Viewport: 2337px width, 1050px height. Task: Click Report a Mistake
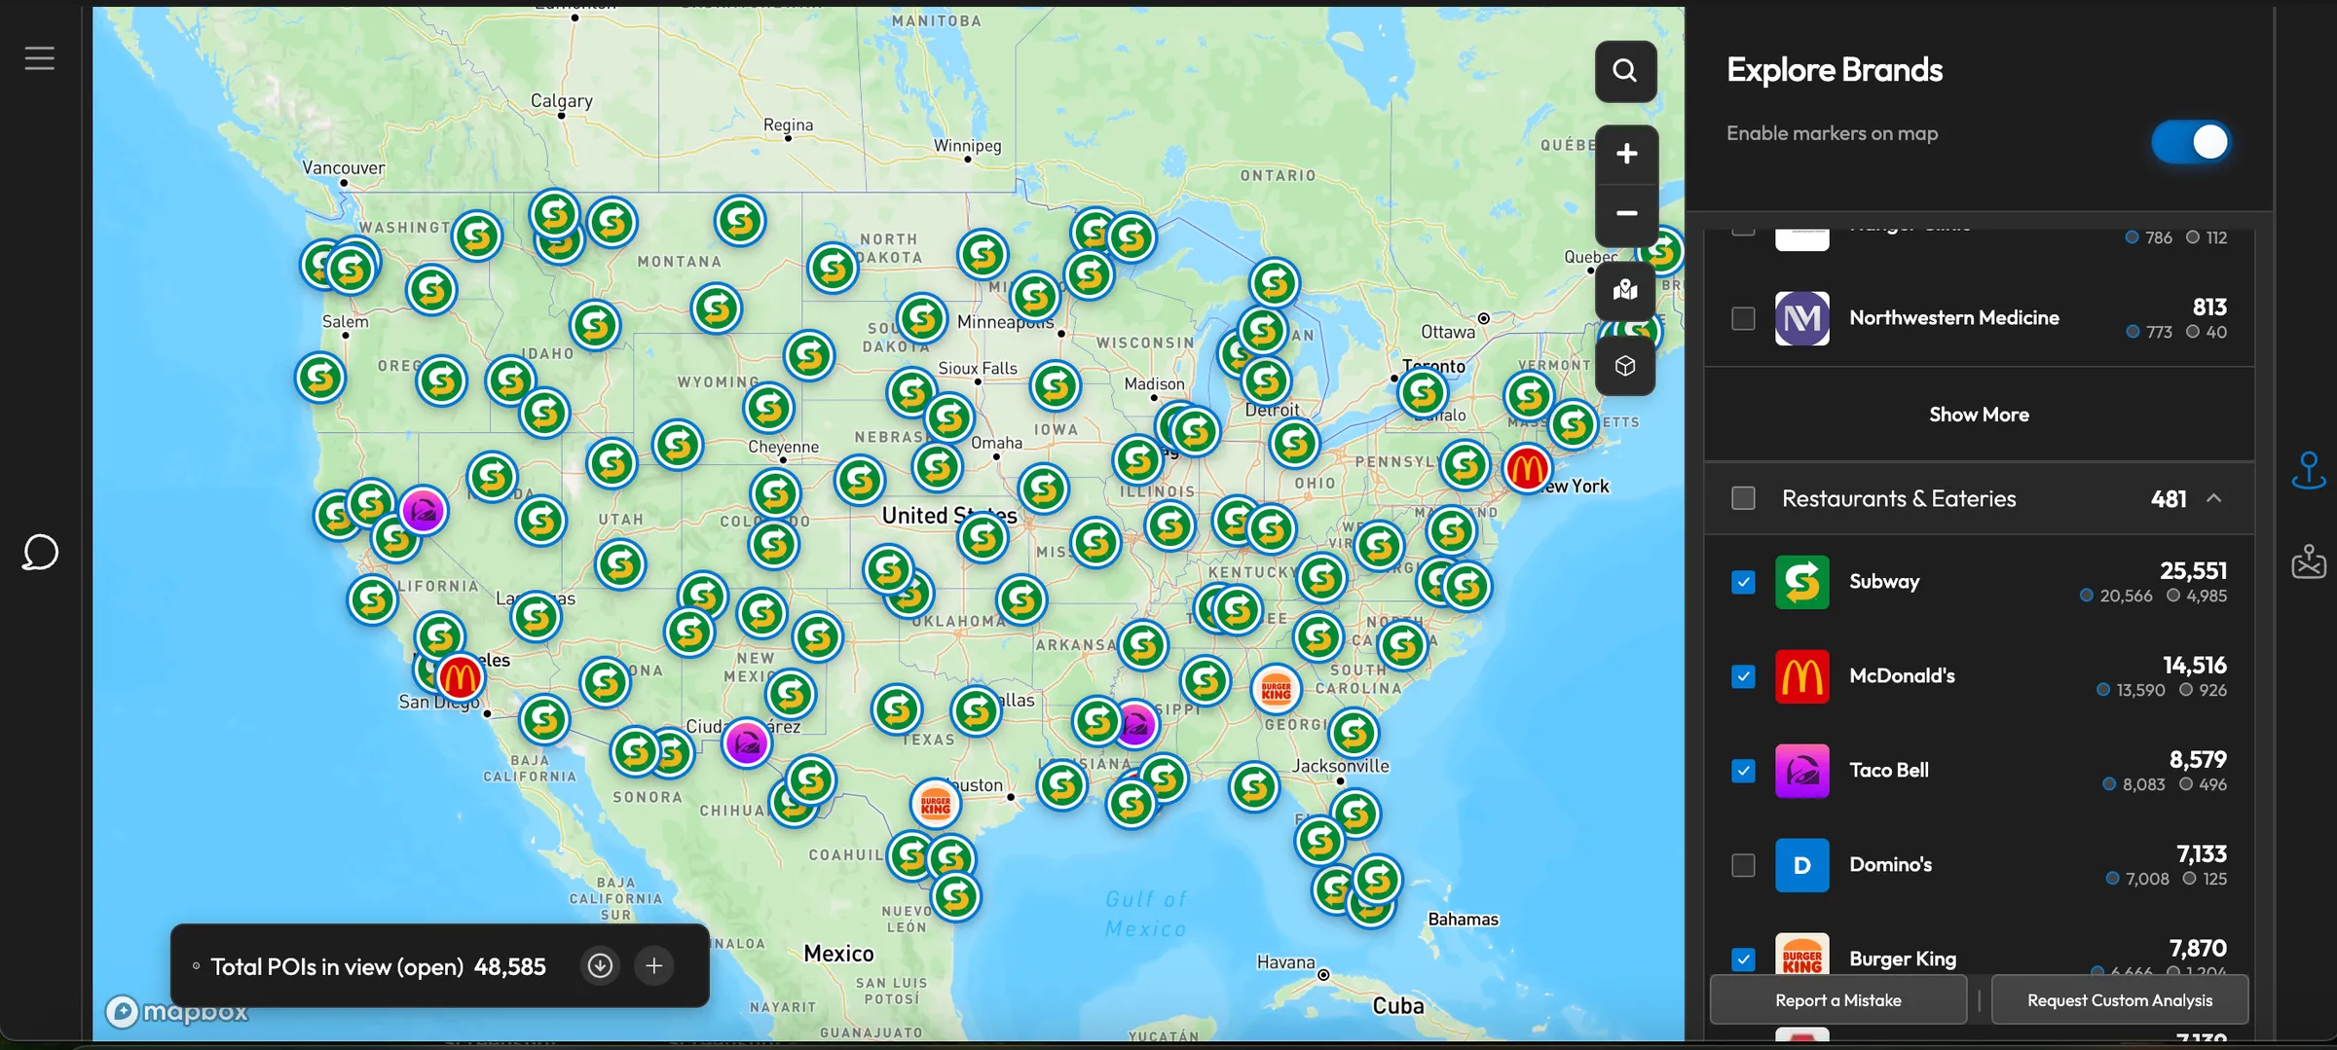(1836, 999)
